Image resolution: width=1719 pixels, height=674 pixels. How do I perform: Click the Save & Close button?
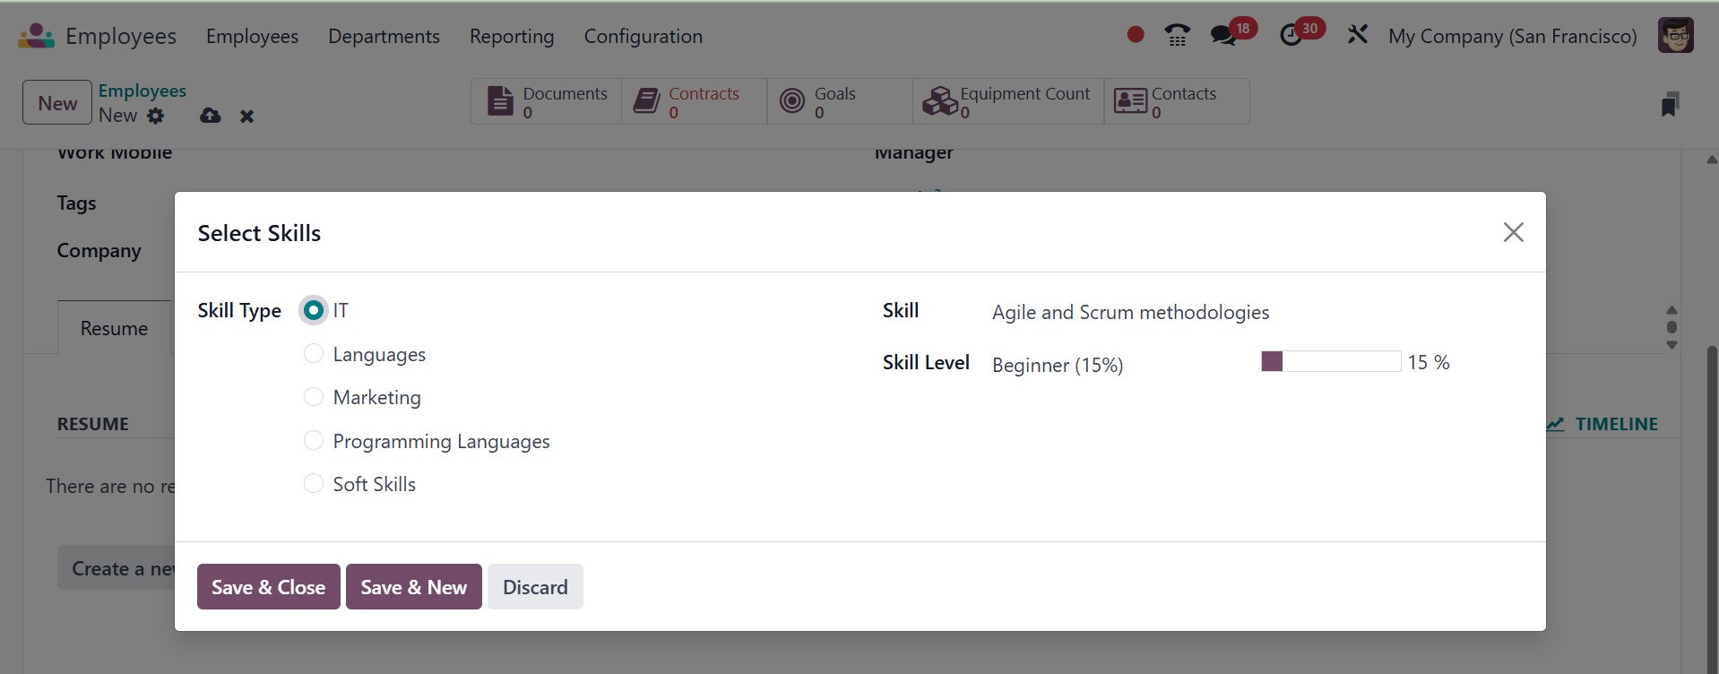(x=268, y=587)
